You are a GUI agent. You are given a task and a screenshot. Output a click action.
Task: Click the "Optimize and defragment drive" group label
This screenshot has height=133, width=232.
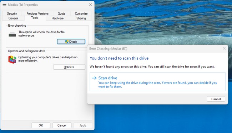tap(27, 51)
